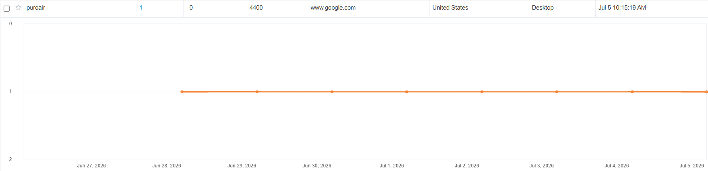Click the Jun 27, 2026 axis label

(x=91, y=165)
